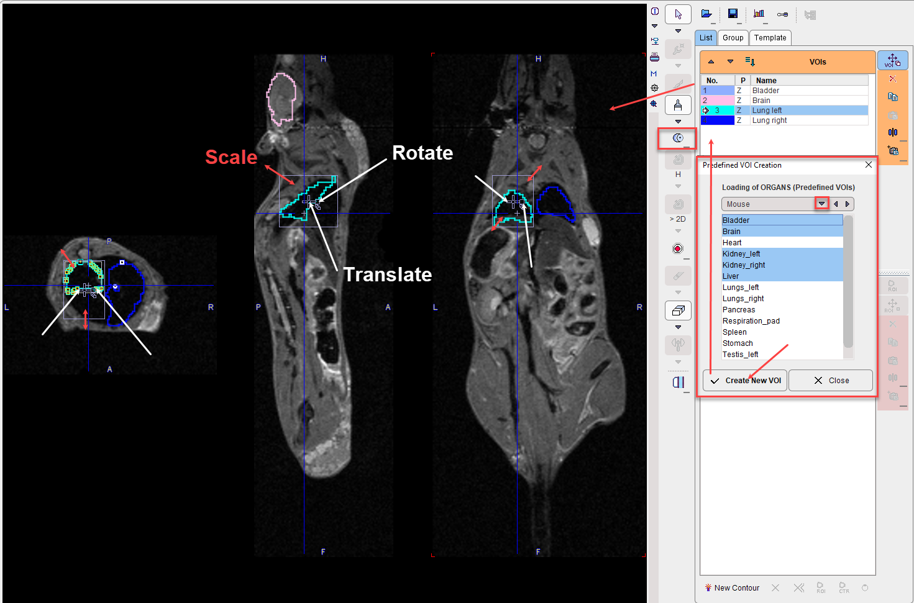Image resolution: width=914 pixels, height=603 pixels.
Task: Click the Name column header in VOIs table
Action: 809,81
